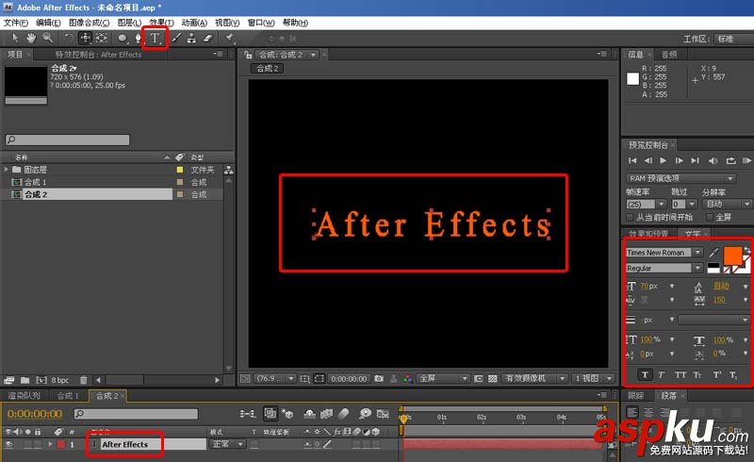Open 正常 blend mode dropdown
The width and height of the screenshot is (754, 462).
coord(227,444)
